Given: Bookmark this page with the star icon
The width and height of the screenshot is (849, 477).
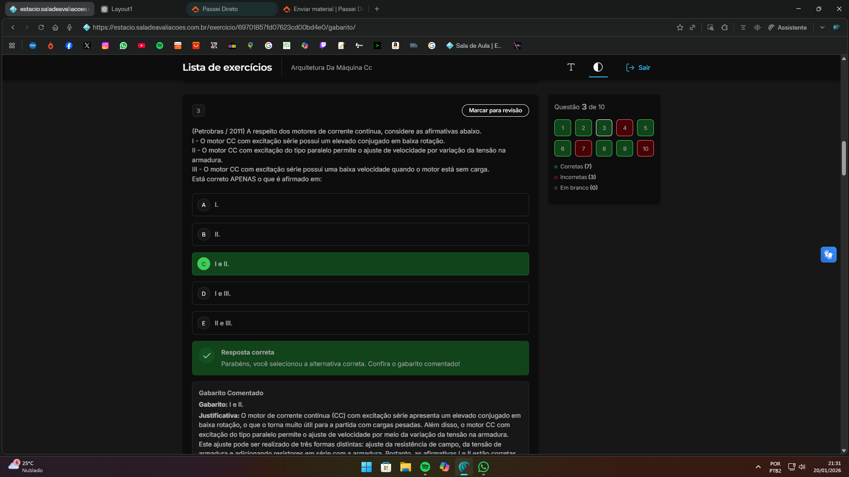Looking at the screenshot, I should (x=680, y=27).
